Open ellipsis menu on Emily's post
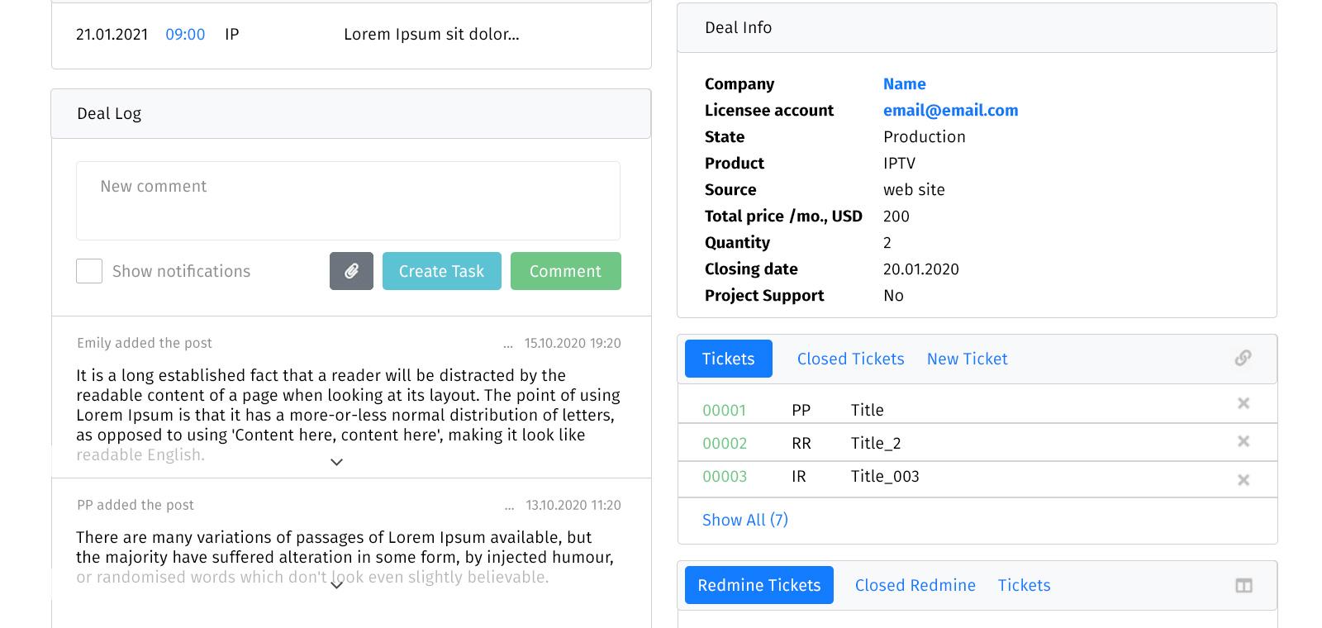Viewport: 1322px width, 628px height. point(507,344)
